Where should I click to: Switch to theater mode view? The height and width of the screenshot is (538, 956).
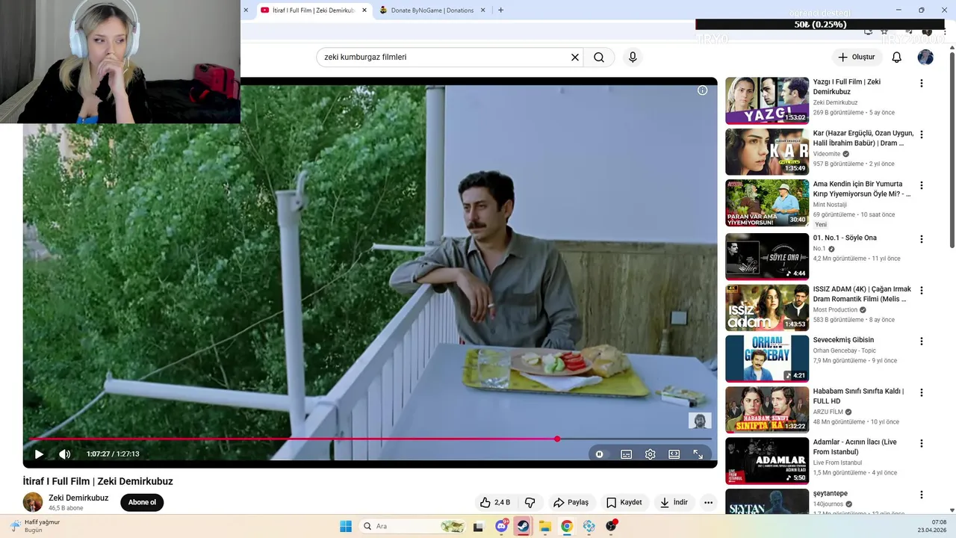(674, 454)
